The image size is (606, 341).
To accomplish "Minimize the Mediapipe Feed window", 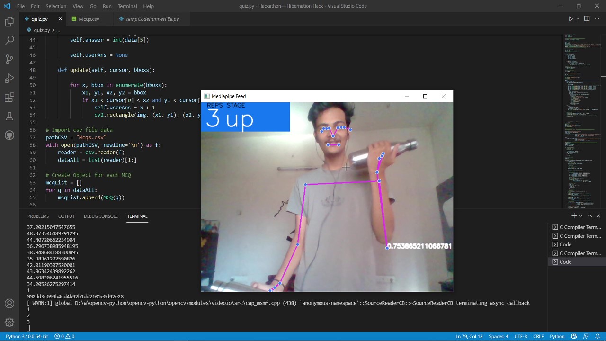I will point(406,96).
